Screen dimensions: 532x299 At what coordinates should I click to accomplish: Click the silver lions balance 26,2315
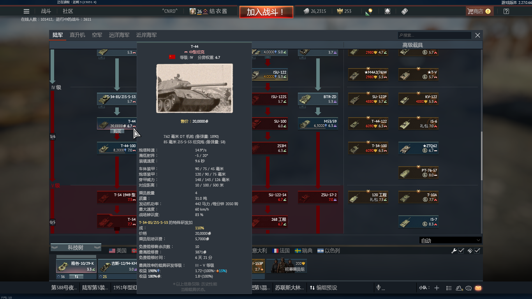(315, 11)
